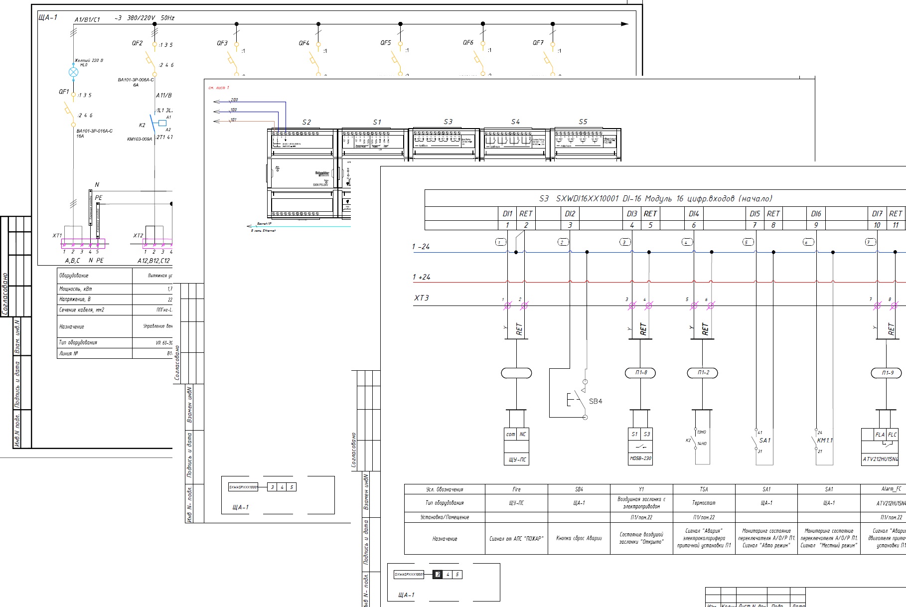Viewport: 906px width, 607px height.
Task: Select the DI1 column header
Action: pyautogui.click(x=507, y=213)
